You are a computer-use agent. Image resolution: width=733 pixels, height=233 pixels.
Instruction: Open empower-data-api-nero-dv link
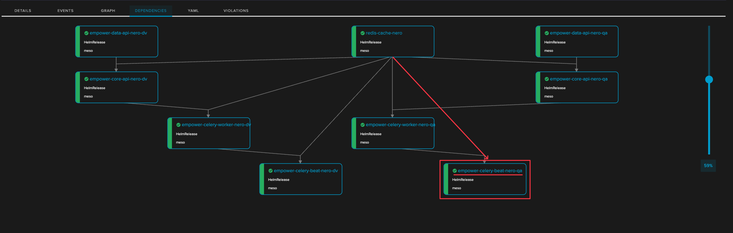click(x=118, y=33)
